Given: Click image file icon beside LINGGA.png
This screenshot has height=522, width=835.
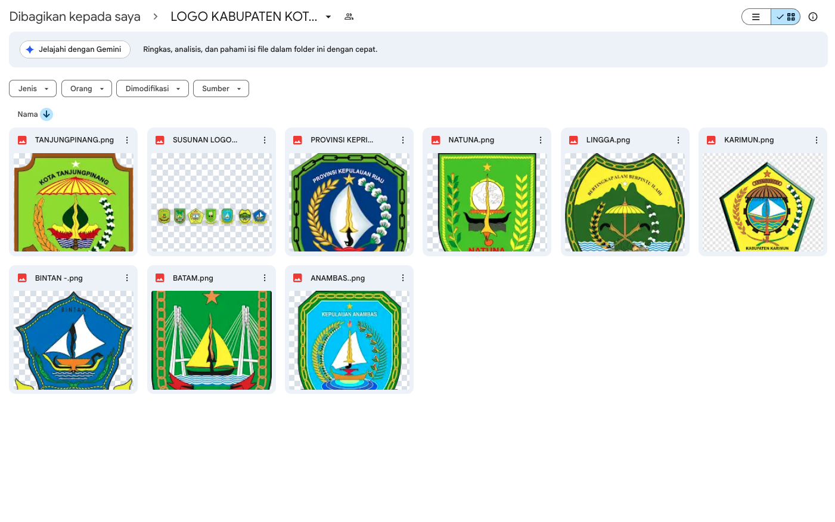Looking at the screenshot, I should tap(573, 140).
